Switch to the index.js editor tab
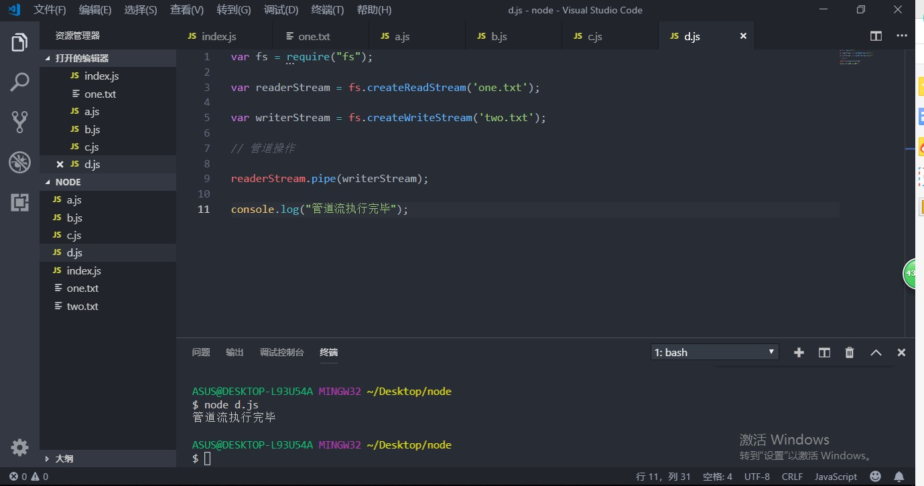Screen dimensions: 924x486 tap(224, 36)
